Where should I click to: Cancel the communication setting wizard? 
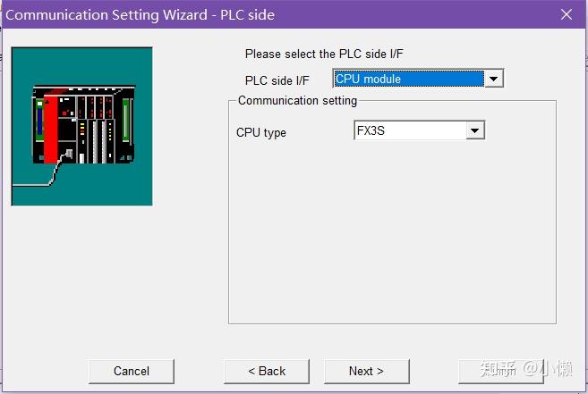point(132,371)
